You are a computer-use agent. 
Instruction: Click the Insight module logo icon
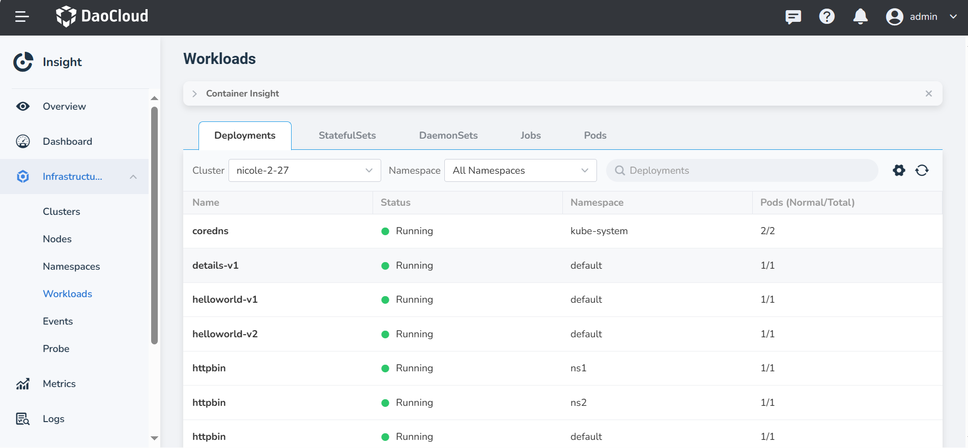[23, 62]
